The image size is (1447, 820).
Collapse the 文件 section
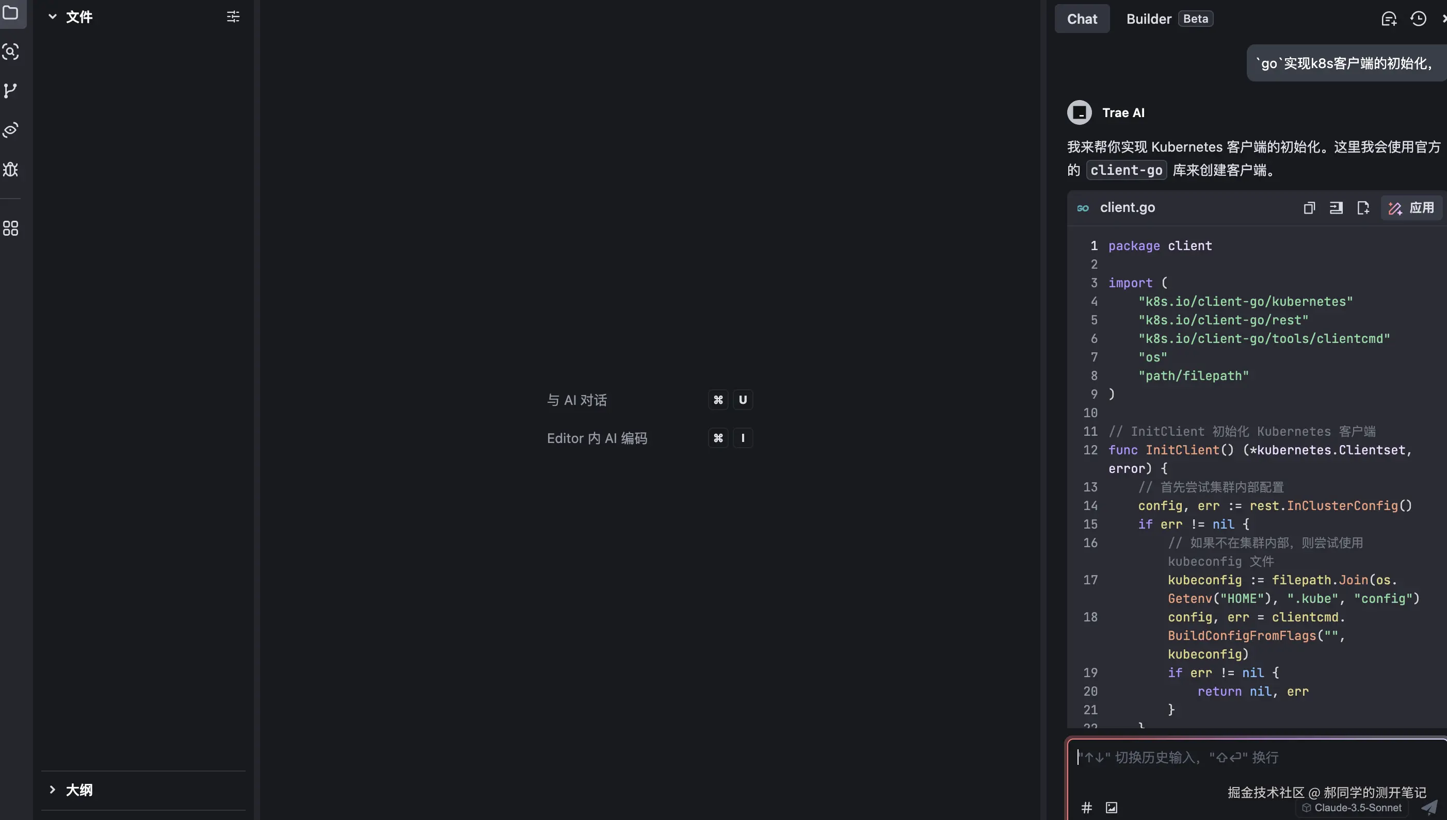(53, 17)
